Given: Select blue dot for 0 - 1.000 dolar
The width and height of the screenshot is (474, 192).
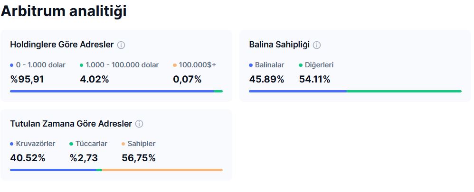Looking at the screenshot, I should coord(11,65).
